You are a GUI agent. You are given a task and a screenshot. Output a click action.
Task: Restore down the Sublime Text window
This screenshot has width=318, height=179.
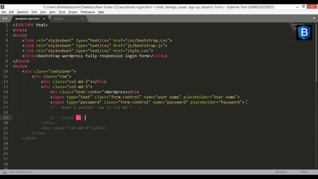pyautogui.click(x=304, y=7)
